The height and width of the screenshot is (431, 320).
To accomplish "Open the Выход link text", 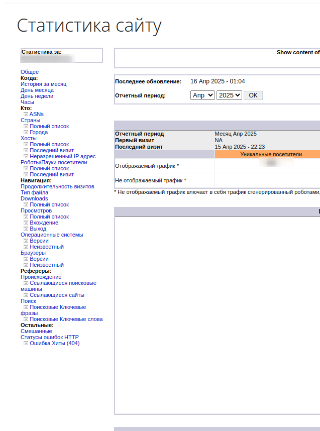I will tap(38, 229).
